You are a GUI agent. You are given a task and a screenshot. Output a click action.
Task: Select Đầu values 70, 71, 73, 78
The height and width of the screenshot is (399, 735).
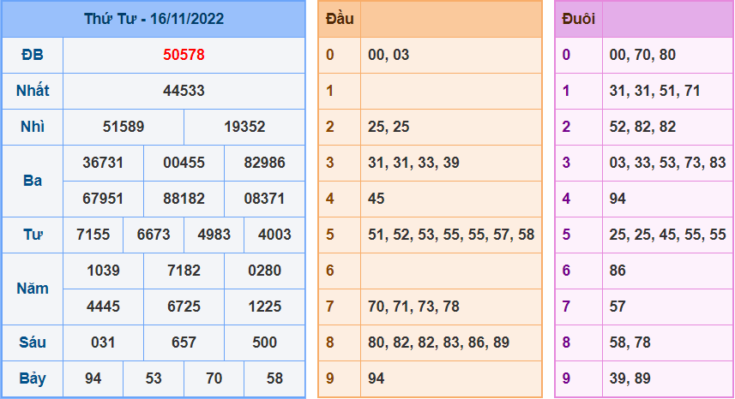point(413,307)
